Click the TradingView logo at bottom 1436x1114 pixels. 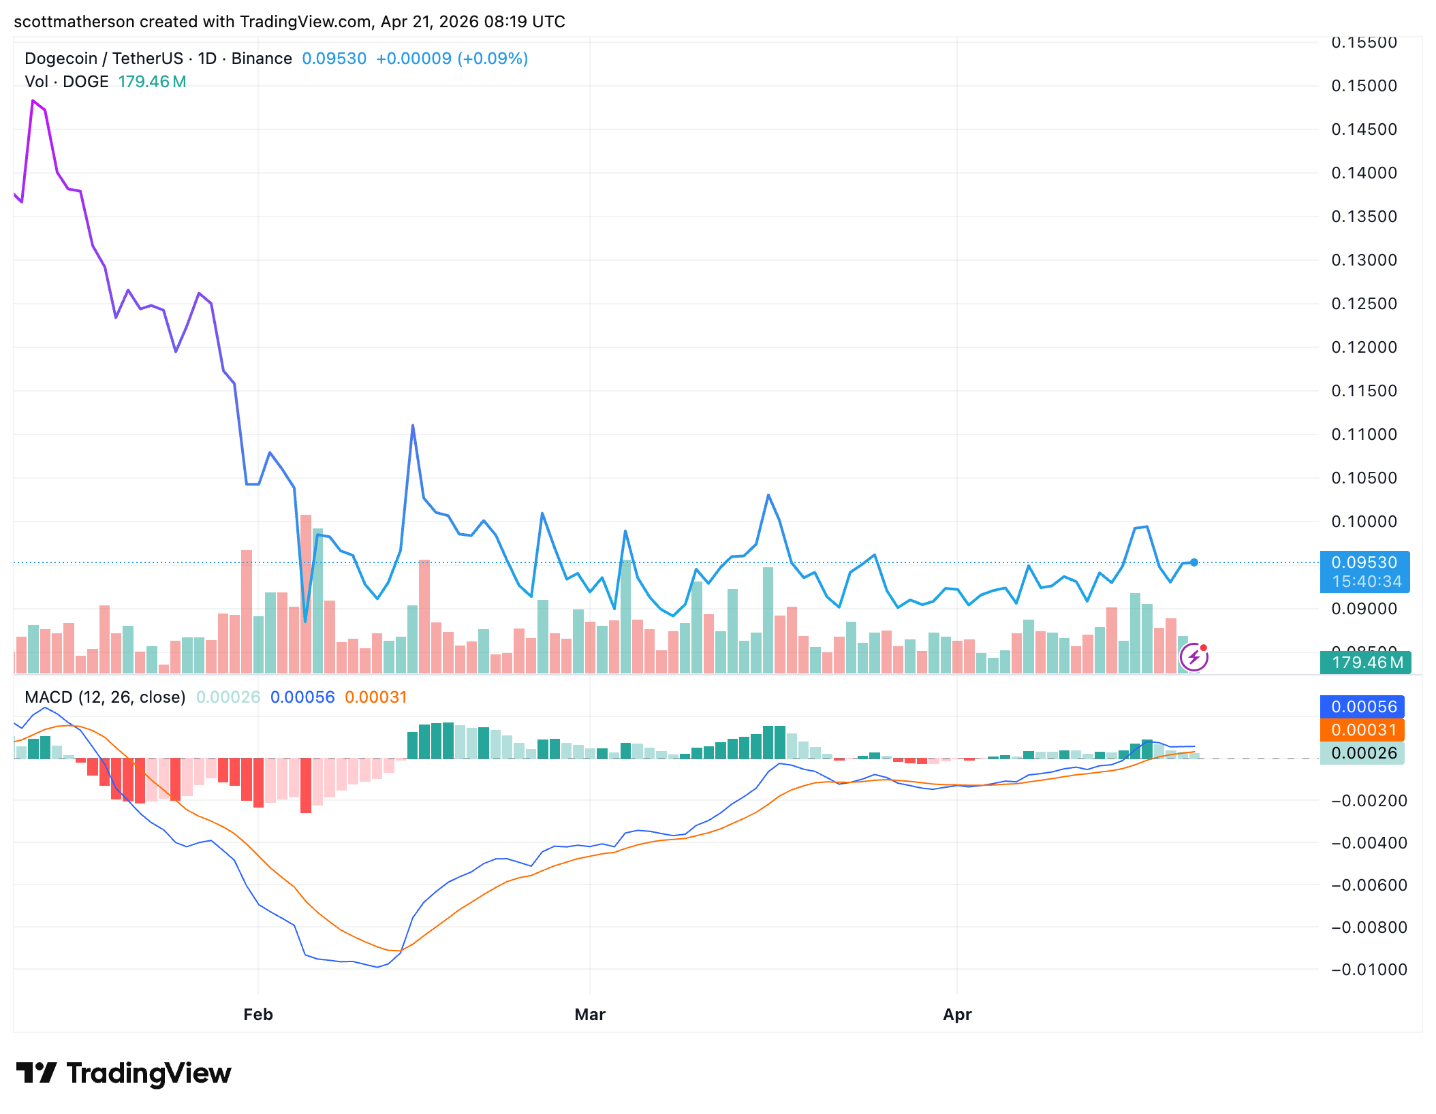(124, 1073)
